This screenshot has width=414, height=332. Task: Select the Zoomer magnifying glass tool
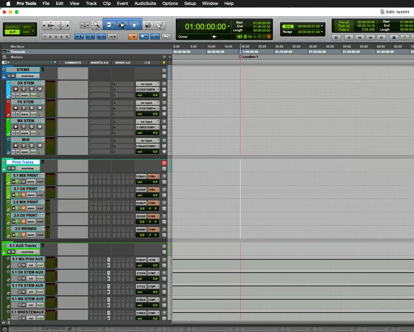point(97,25)
